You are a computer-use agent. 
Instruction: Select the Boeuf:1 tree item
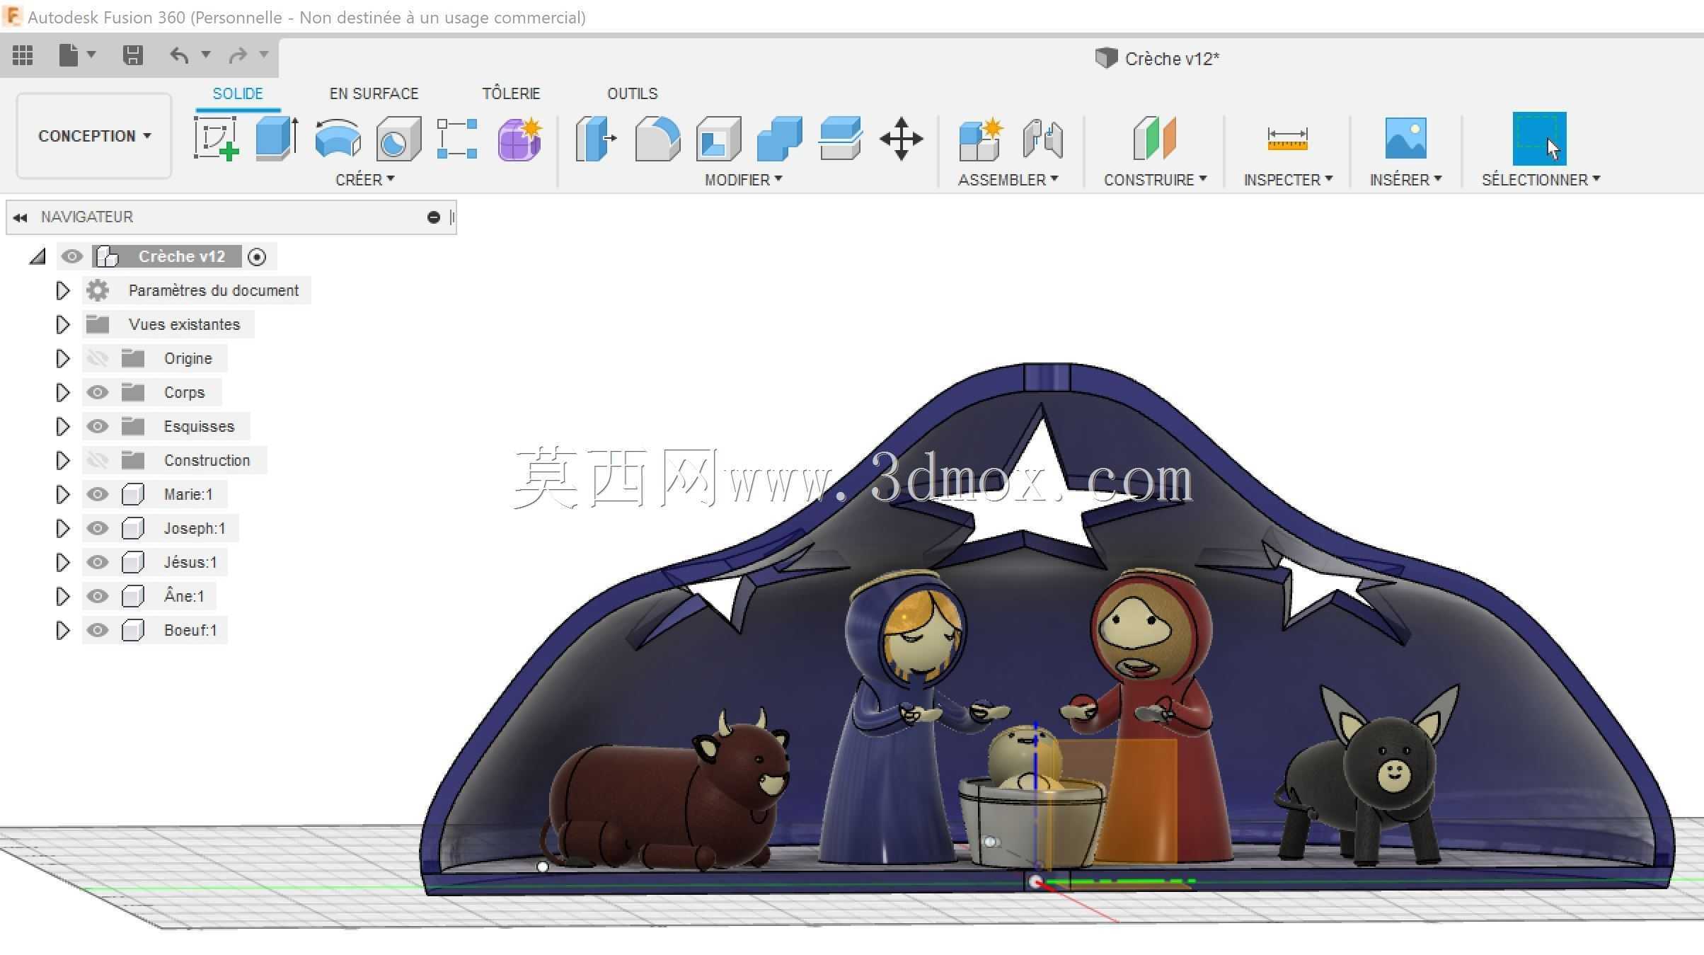[190, 630]
